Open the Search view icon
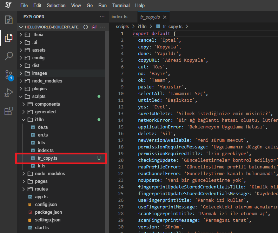 point(9,56)
